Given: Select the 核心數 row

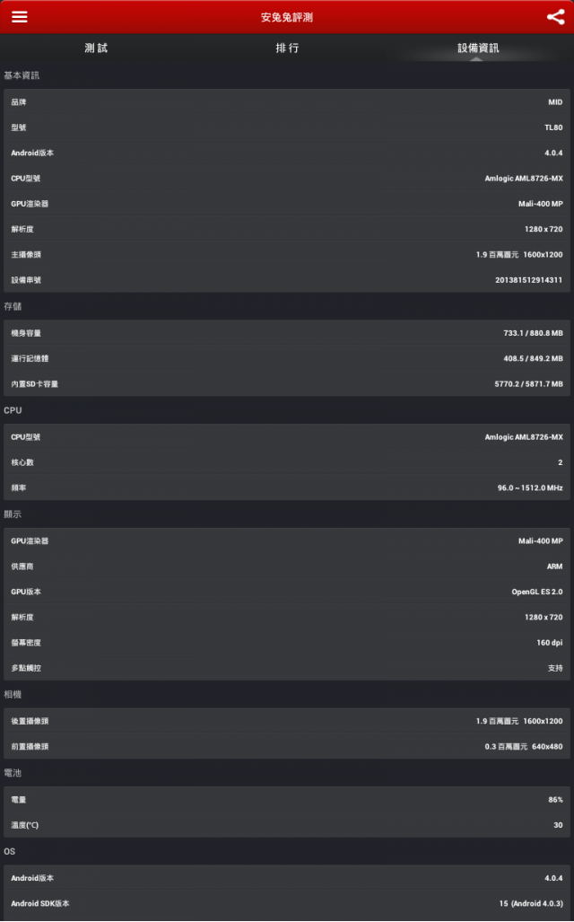Looking at the screenshot, I should (x=287, y=462).
